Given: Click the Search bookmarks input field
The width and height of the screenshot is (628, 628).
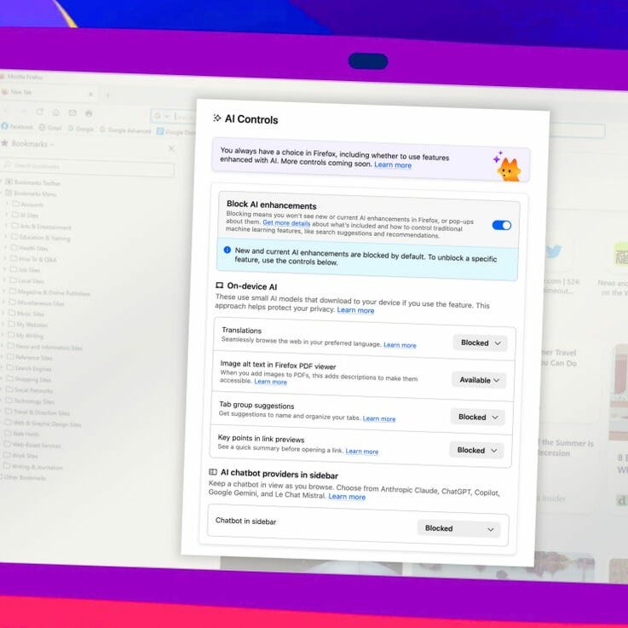Looking at the screenshot, I should tap(88, 167).
